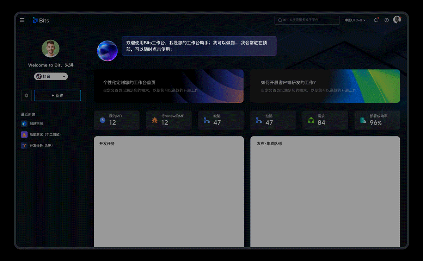
Task: Click the large profile photo in sidebar
Action: pos(50,49)
